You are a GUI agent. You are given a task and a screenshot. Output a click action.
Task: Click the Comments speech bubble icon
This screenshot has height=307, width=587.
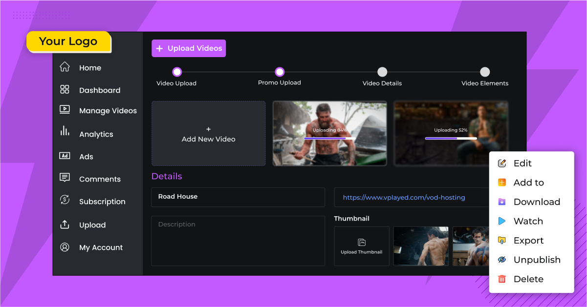(x=65, y=179)
